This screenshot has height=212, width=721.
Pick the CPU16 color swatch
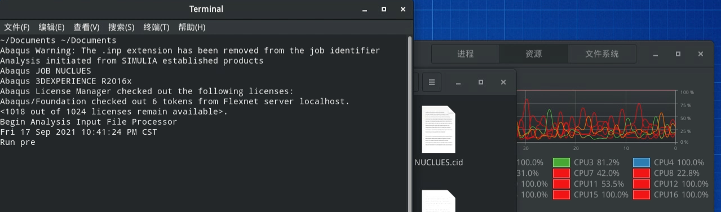coord(642,195)
